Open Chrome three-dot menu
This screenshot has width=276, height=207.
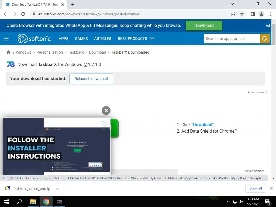click(x=270, y=14)
